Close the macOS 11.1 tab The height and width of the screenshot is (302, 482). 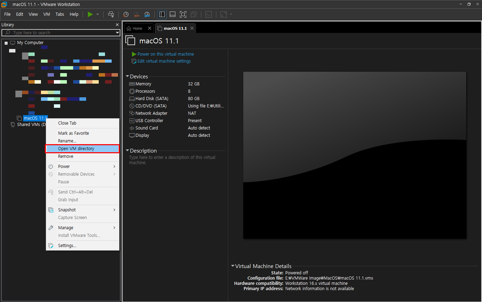[192, 28]
